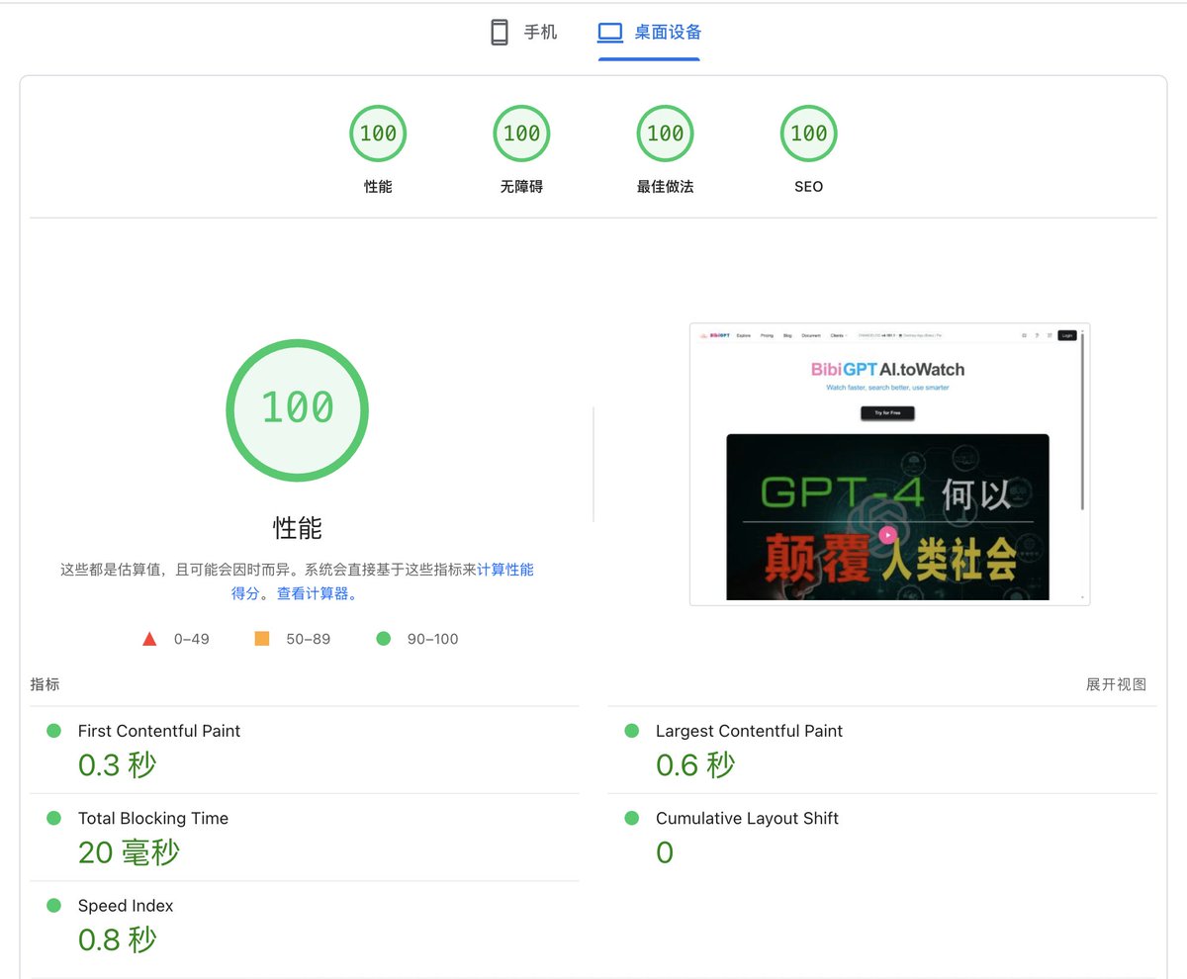Click the Cumulative Layout Shift 0 value

pyautogui.click(x=665, y=852)
